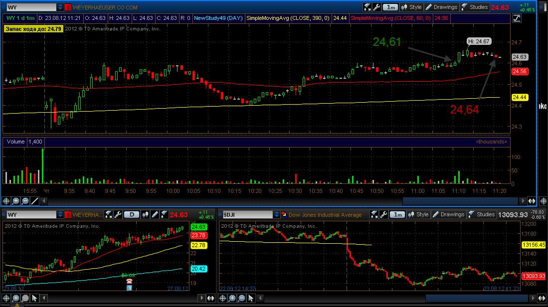Select the pan crosshair tool under Dow Jones chart
The height and width of the screenshot is (307, 548).
click(222, 298)
